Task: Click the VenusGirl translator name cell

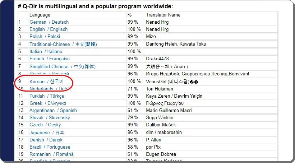Action: point(210,81)
